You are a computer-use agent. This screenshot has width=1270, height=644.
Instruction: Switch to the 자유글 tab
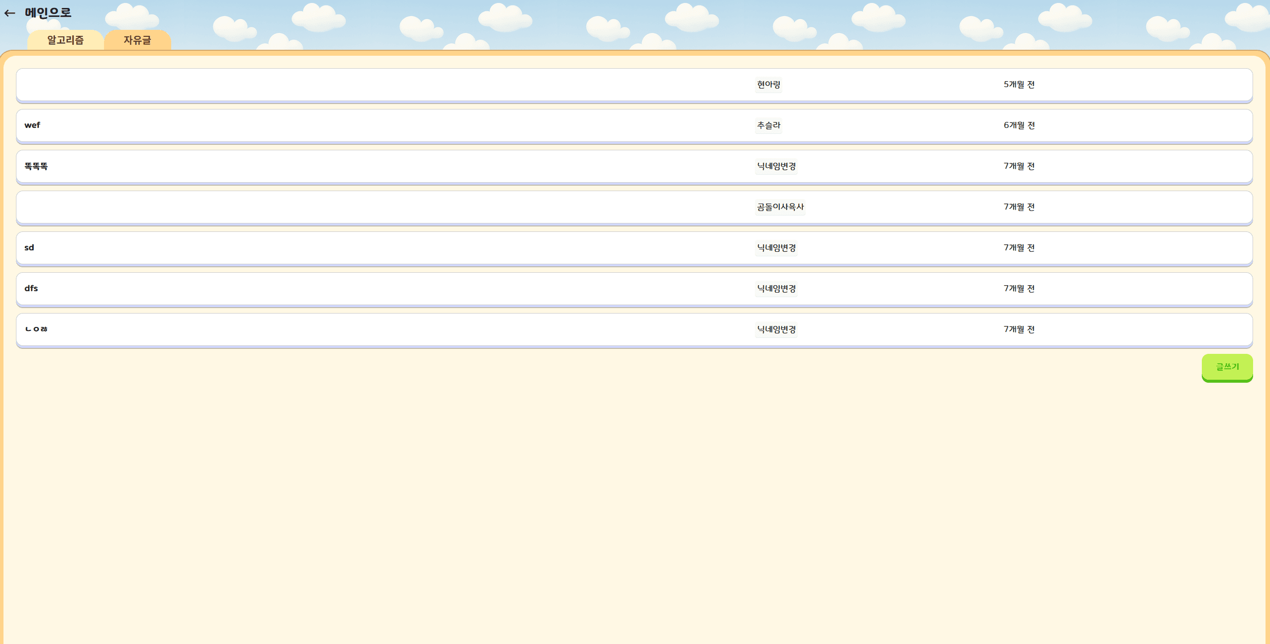[x=137, y=40]
